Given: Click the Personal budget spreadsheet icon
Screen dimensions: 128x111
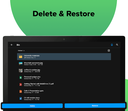Looking at the screenshot, I should 20,77.
